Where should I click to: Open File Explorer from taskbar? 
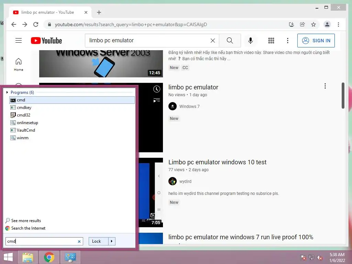(x=28, y=257)
